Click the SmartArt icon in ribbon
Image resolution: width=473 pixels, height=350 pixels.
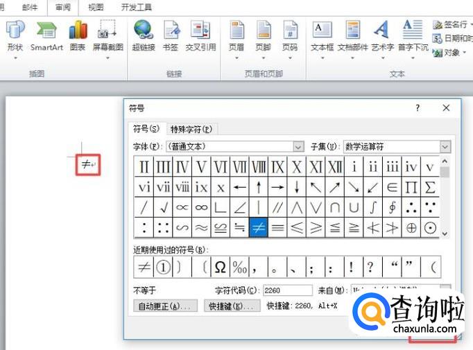click(46, 35)
